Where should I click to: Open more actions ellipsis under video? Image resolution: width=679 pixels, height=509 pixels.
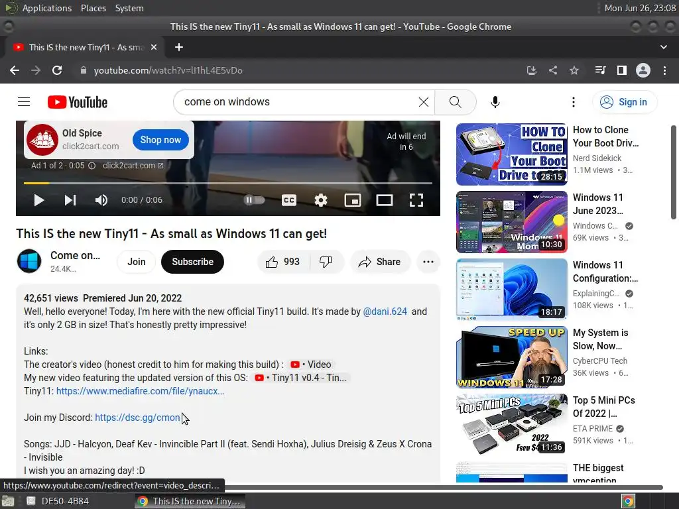click(428, 262)
